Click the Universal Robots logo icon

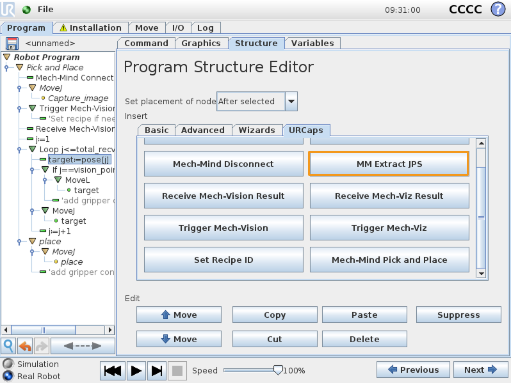pos(7,9)
